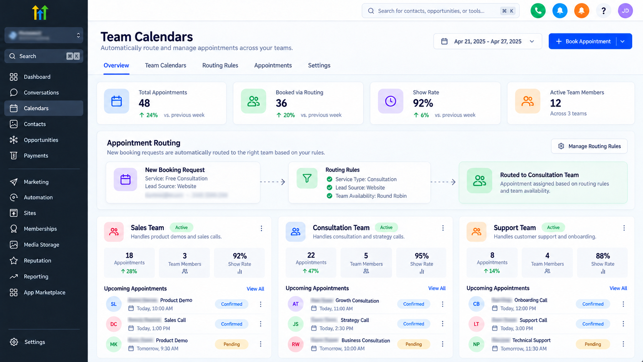This screenshot has height=362, width=643.
Task: Click the Book Appointment button
Action: click(x=583, y=41)
